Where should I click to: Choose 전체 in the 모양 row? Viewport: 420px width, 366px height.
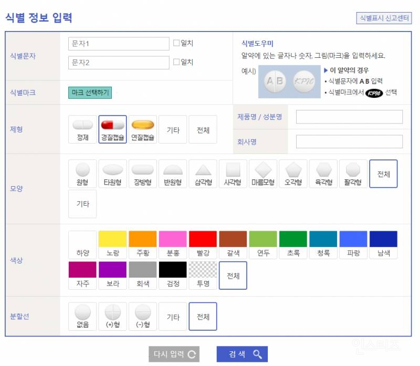(x=383, y=174)
